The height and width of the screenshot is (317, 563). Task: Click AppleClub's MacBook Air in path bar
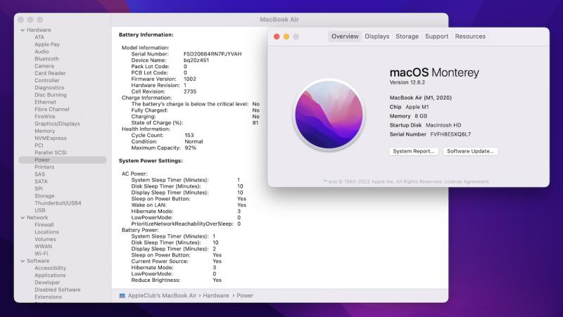[162, 296]
